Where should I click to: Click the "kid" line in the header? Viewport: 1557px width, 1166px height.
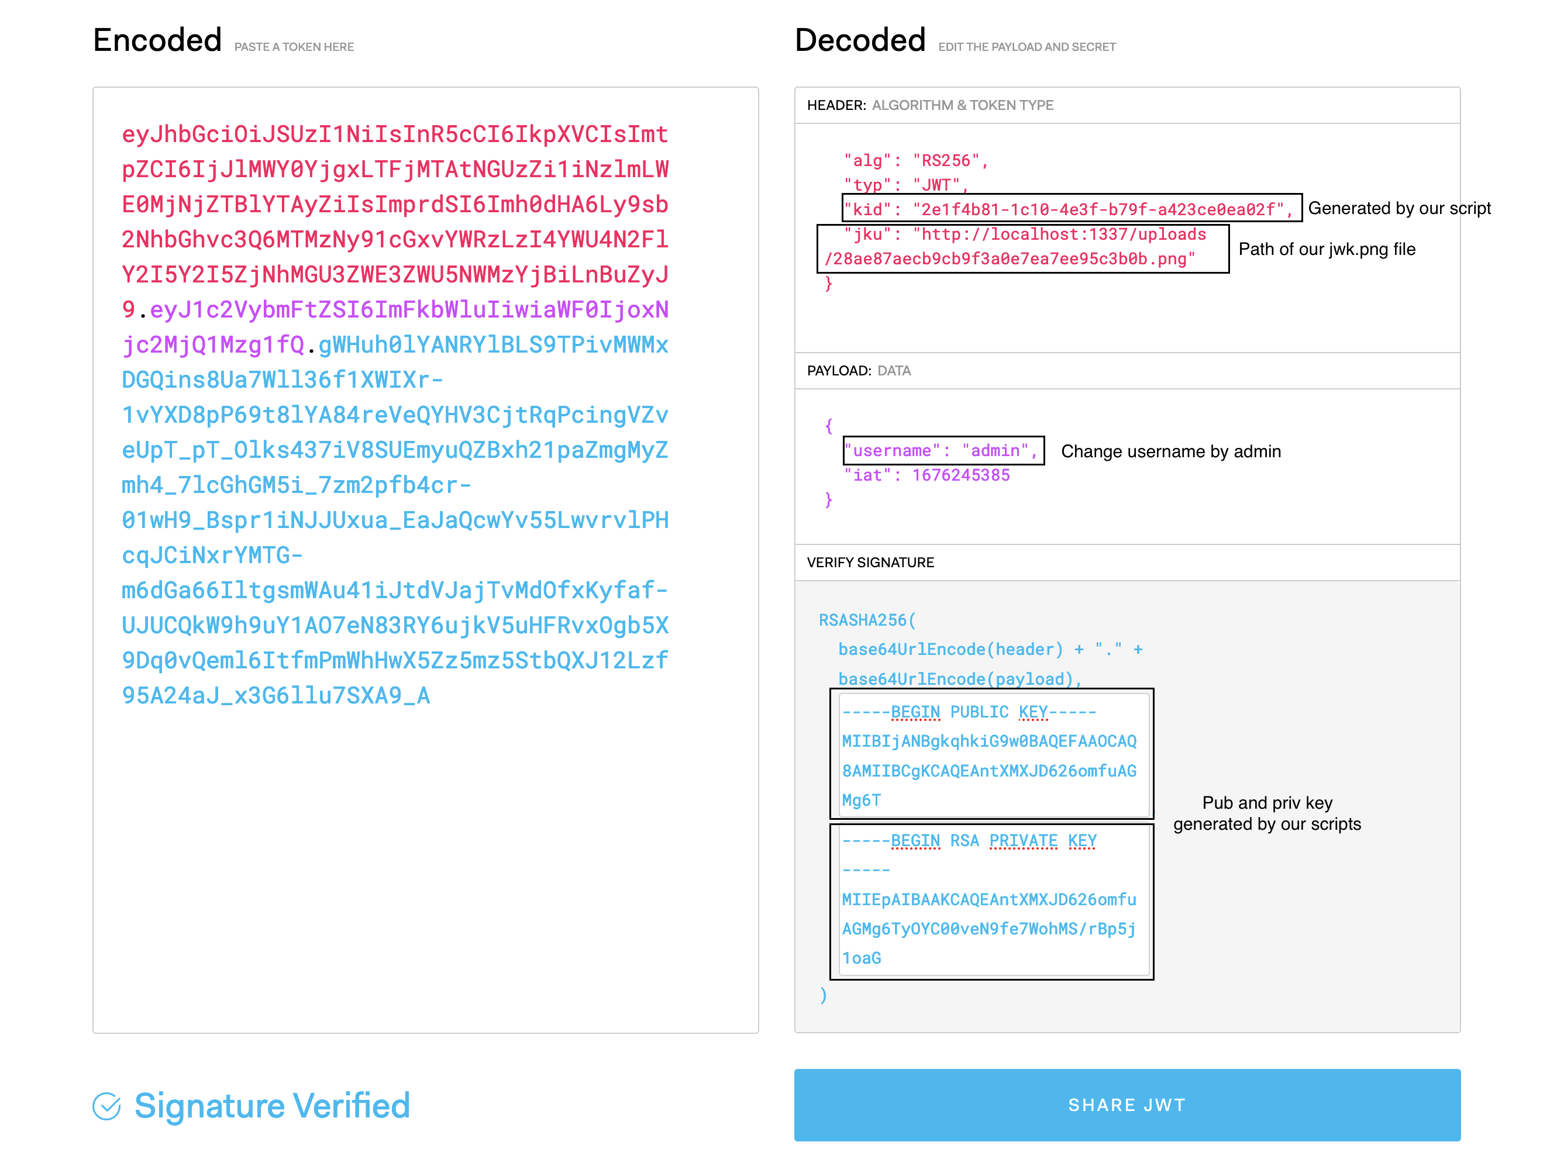[x=1068, y=209]
